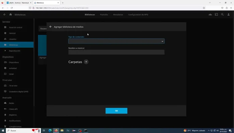Open TV en vivo item in the sidebar

click(17, 86)
